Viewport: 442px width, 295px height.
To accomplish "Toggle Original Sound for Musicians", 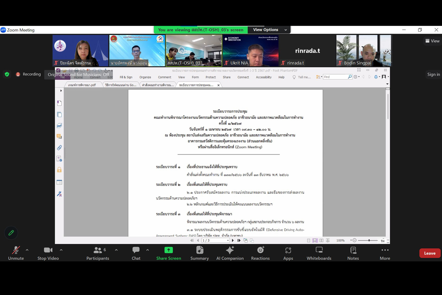I will pos(78,74).
